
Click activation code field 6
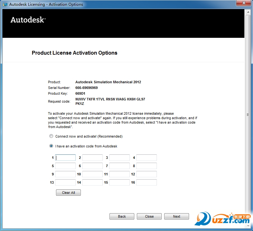(93, 166)
